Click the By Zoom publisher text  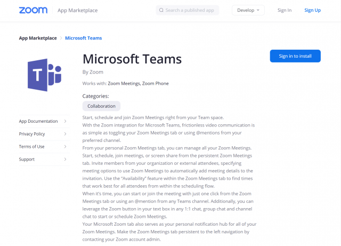point(93,72)
